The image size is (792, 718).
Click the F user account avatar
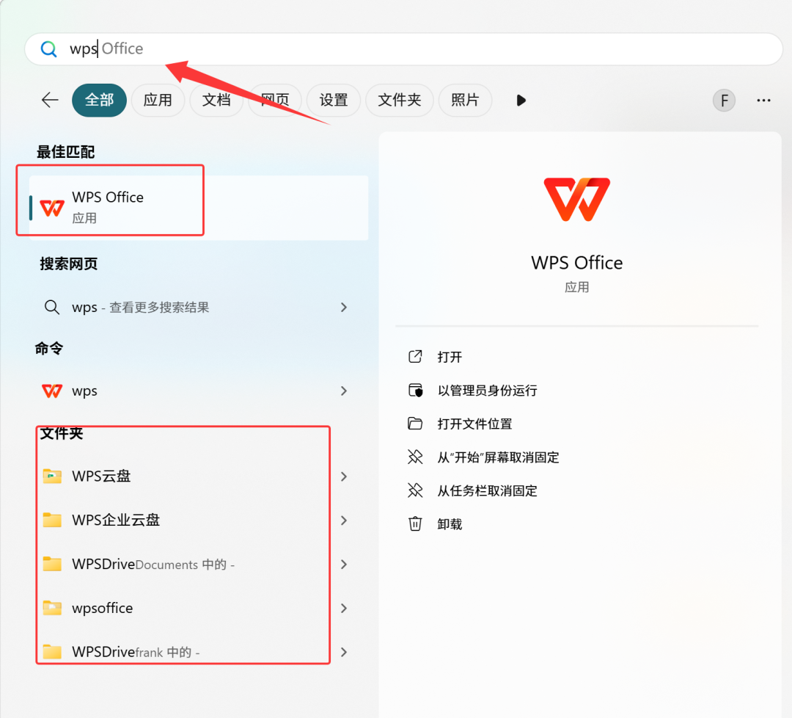coord(724,101)
